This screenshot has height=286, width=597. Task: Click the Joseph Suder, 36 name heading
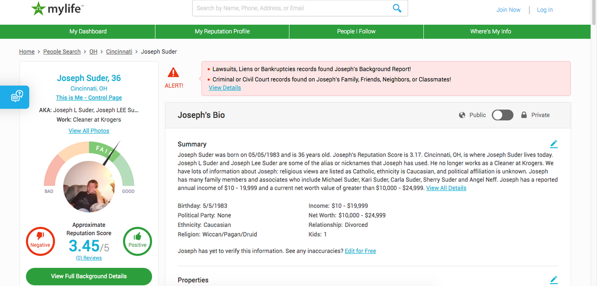[x=89, y=78]
